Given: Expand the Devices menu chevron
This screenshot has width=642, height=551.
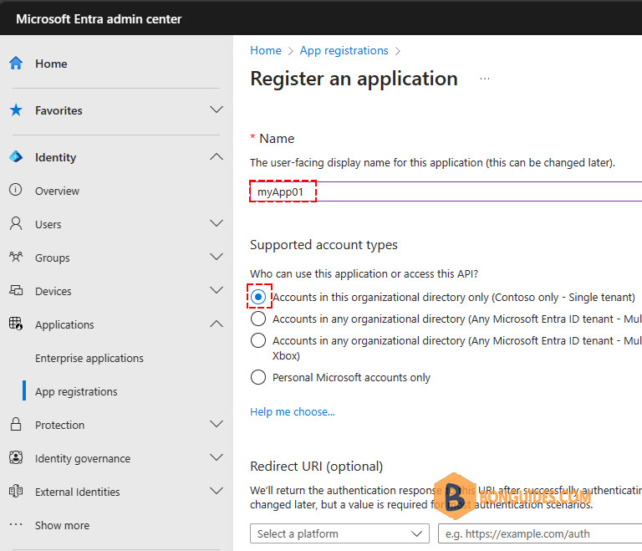Looking at the screenshot, I should click(x=217, y=290).
